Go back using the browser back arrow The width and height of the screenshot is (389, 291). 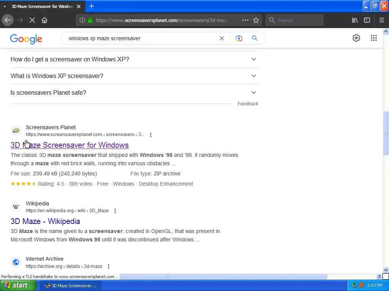(x=8, y=20)
